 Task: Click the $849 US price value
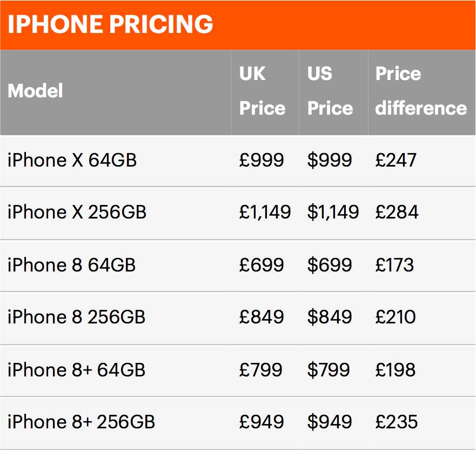point(330,317)
